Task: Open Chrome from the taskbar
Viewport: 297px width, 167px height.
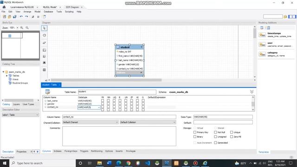Action: (x=129, y=163)
